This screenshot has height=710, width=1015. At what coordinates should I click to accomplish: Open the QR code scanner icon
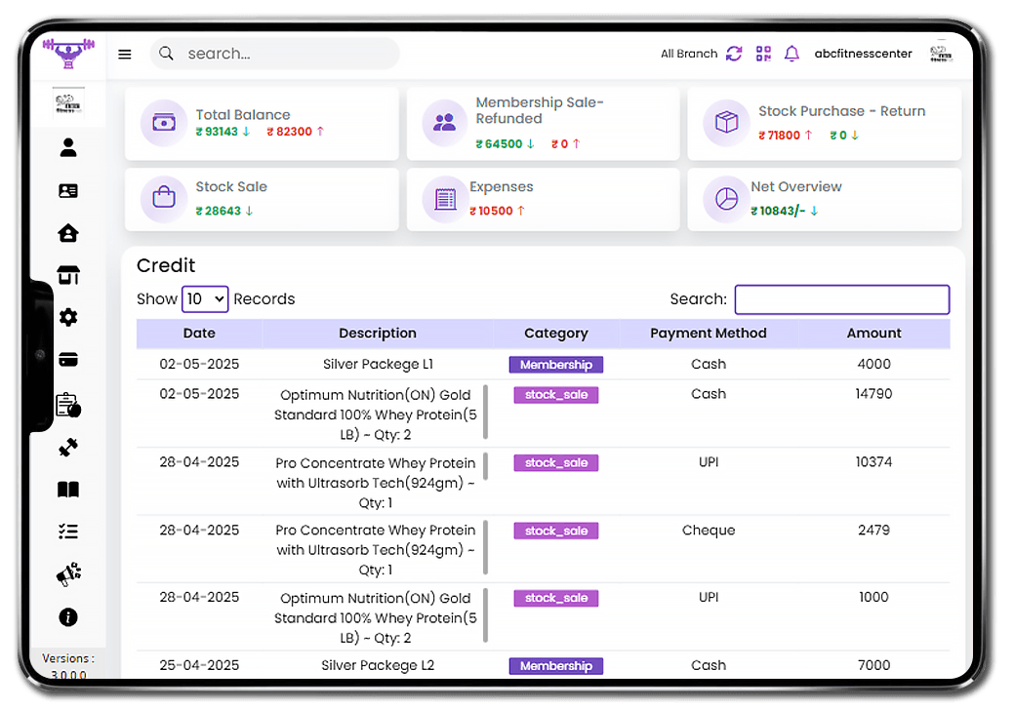762,54
